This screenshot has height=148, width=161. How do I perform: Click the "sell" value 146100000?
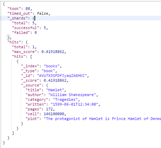[54, 114]
